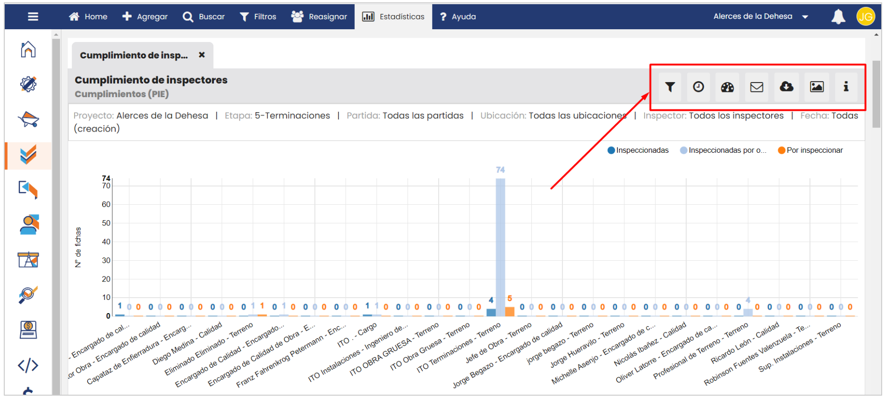Viewport: 885px width, 398px height.
Task: Click the house icon in left sidebar
Action: click(28, 49)
